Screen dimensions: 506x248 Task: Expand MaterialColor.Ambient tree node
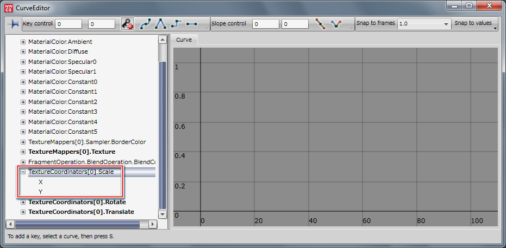(23, 42)
